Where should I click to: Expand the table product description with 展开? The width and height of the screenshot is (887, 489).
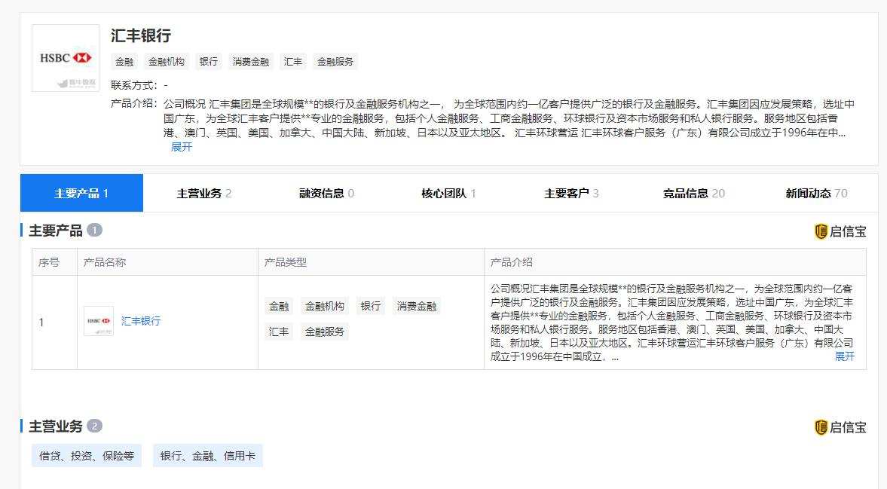click(845, 356)
